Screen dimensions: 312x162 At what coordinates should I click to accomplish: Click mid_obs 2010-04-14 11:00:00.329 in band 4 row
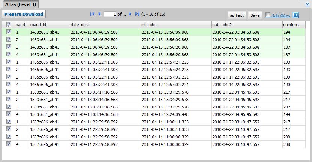[x=165, y=144]
